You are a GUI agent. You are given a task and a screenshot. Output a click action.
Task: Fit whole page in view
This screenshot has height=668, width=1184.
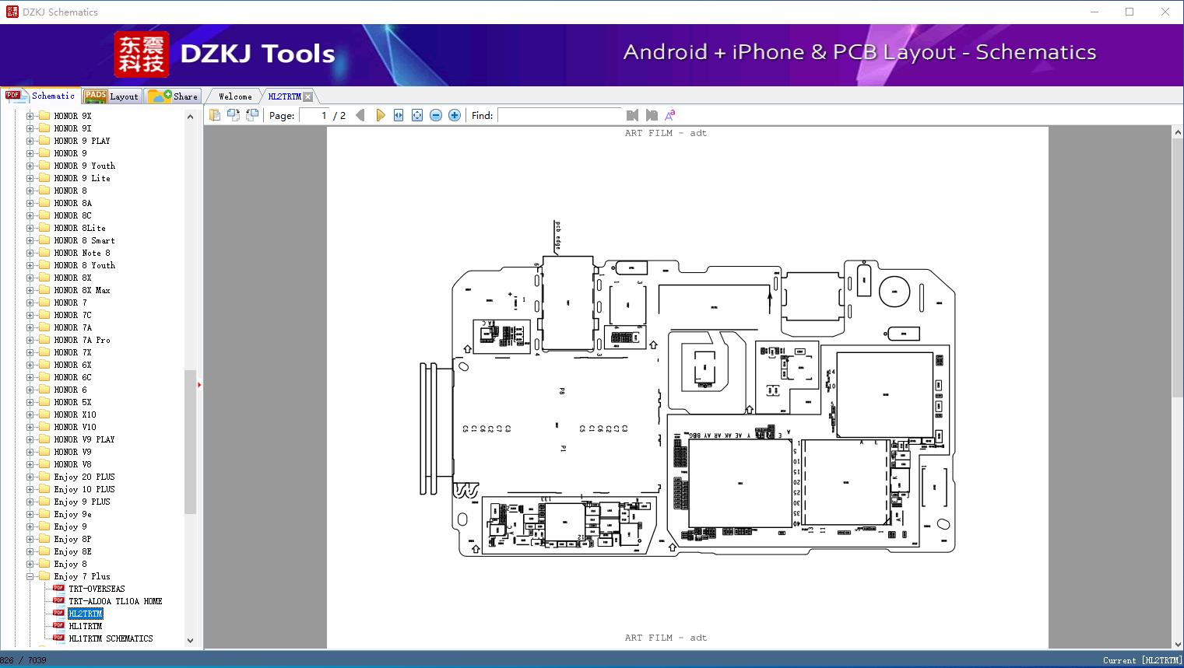tap(417, 115)
